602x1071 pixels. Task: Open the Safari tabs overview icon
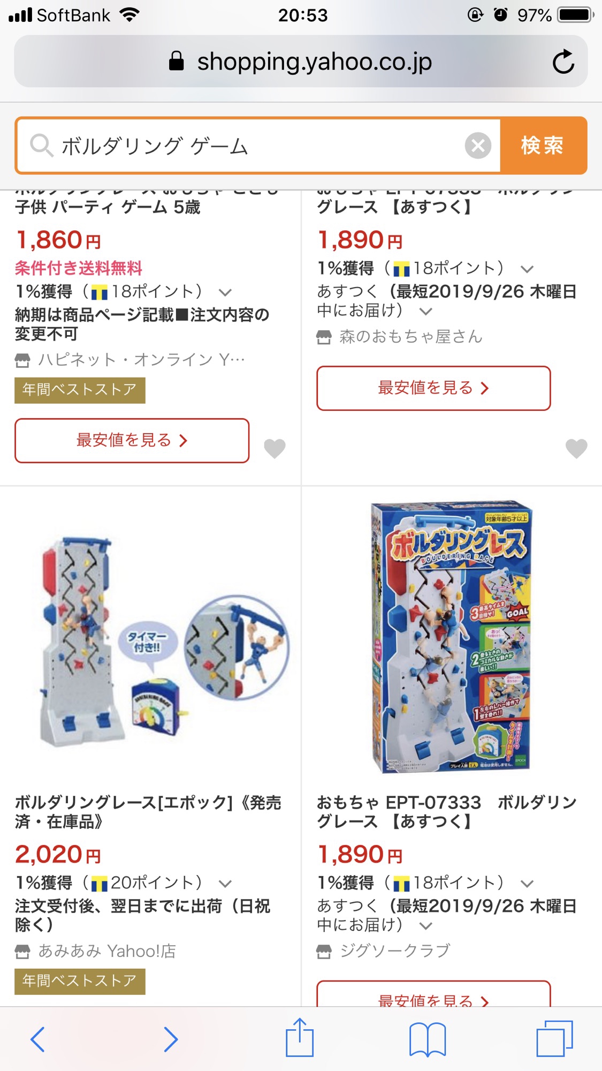(x=554, y=1039)
